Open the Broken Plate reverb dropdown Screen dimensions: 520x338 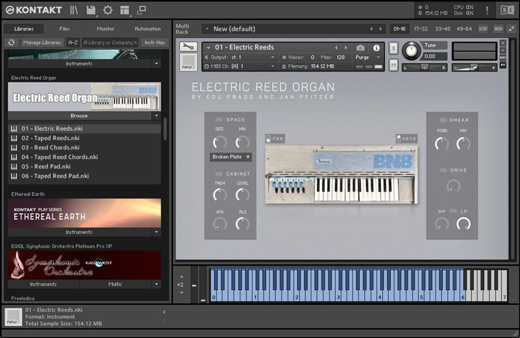point(231,157)
